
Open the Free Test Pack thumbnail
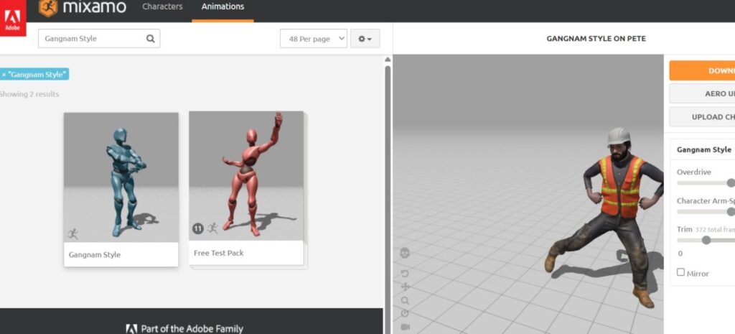pos(246,187)
